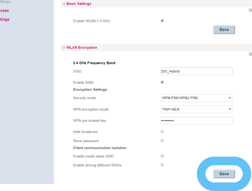Collapse the Basic Settings section header
Screen dimensions: 252x191
pyautogui.click(x=79, y=4)
